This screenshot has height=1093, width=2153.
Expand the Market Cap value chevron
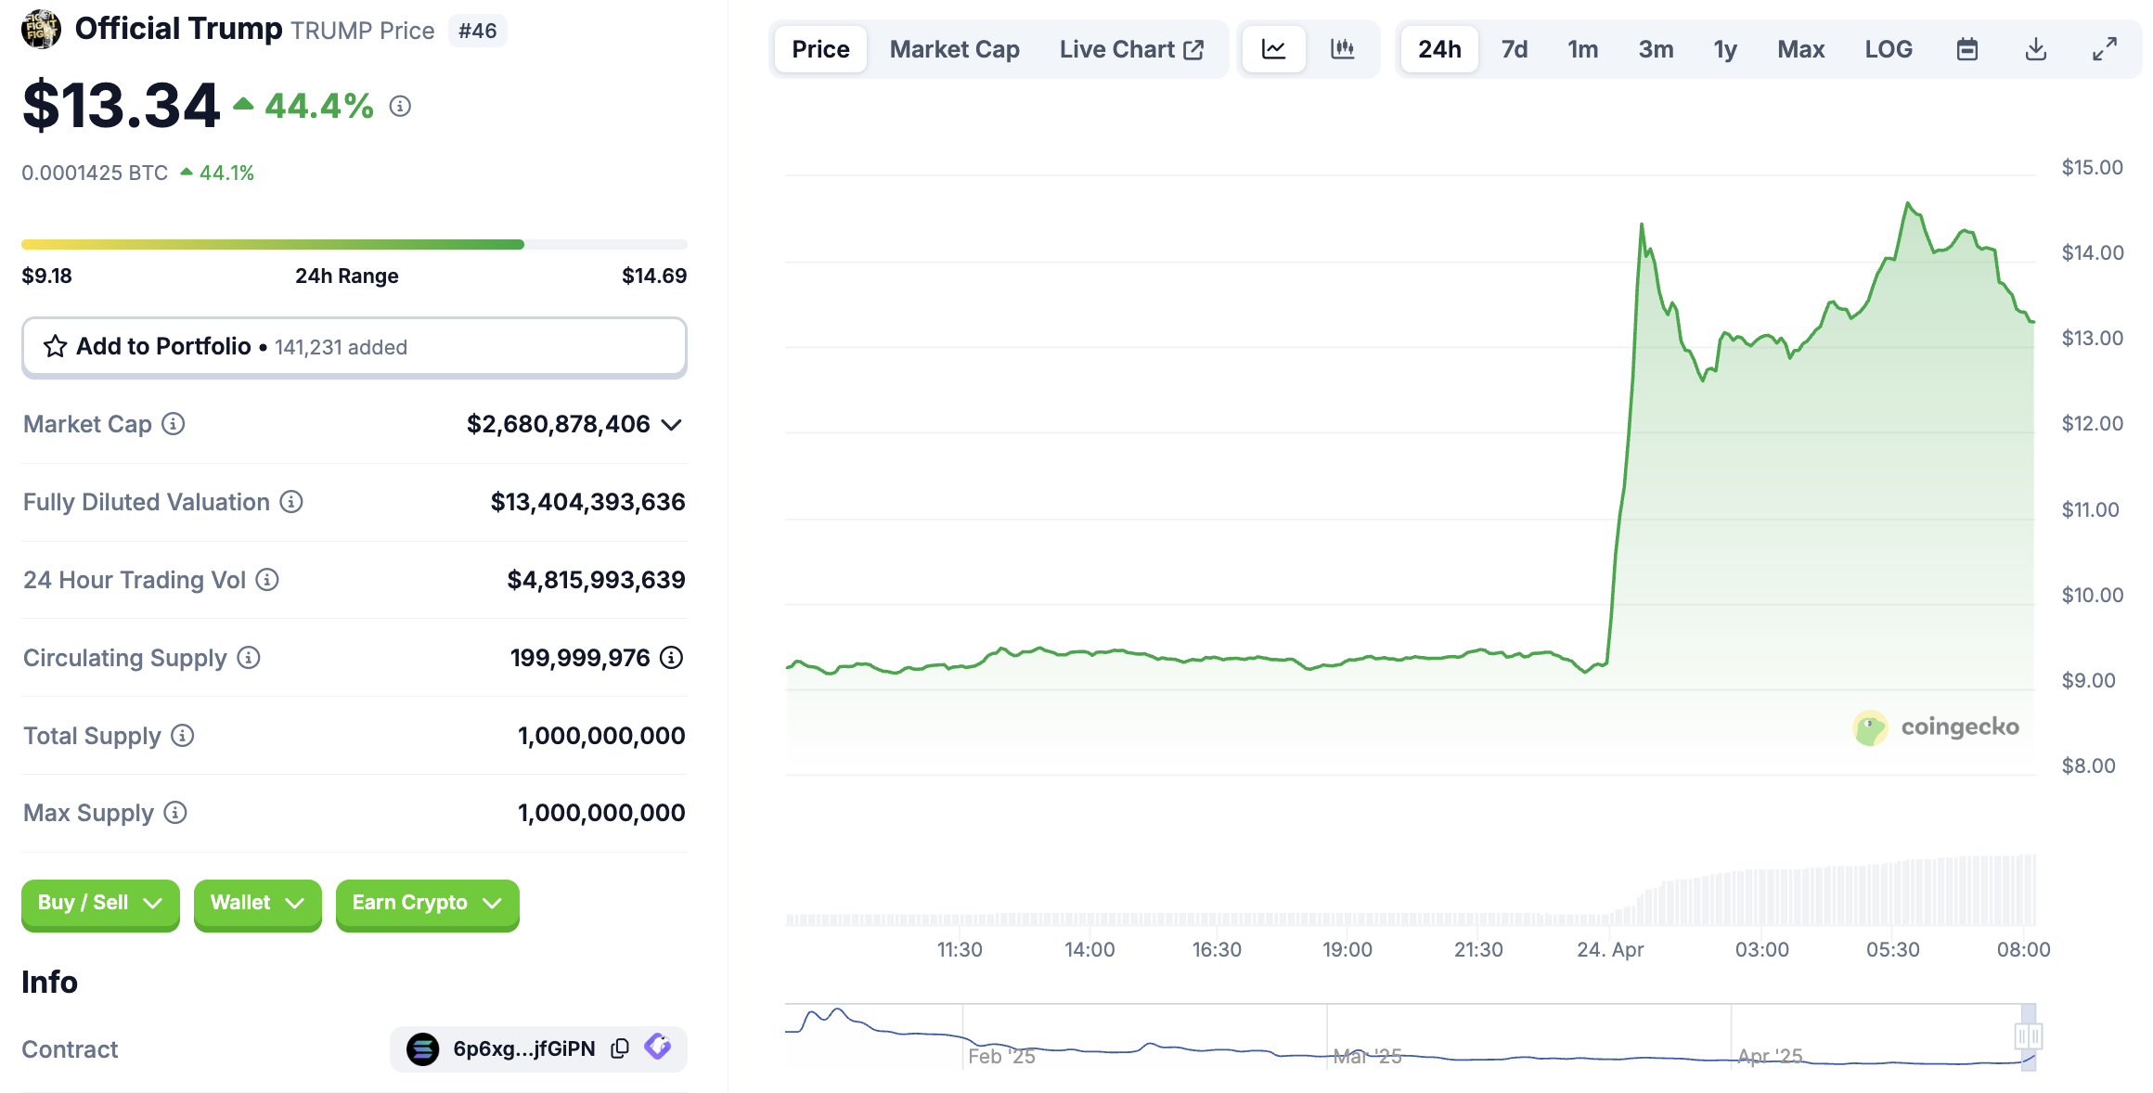coord(671,425)
